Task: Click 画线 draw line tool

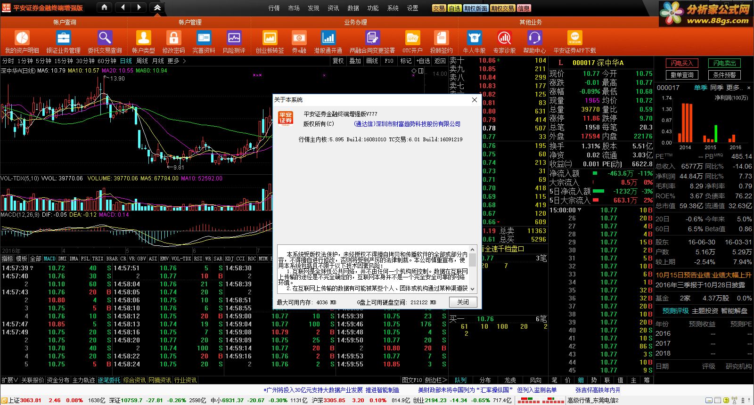Action: pos(372,61)
